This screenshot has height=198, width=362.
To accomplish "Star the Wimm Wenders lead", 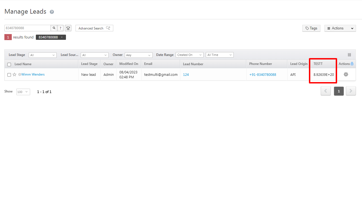I will coord(15,74).
